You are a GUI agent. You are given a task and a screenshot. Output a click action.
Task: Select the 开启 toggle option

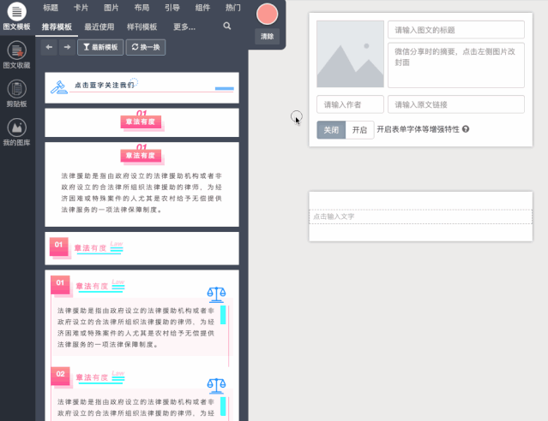359,130
